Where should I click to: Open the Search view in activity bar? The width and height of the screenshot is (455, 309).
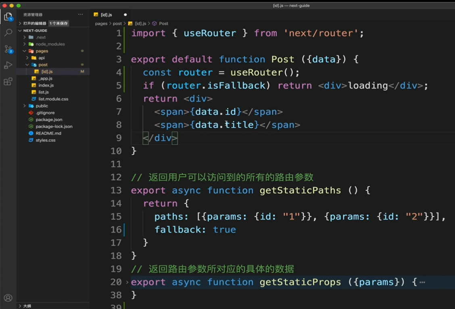click(8, 33)
